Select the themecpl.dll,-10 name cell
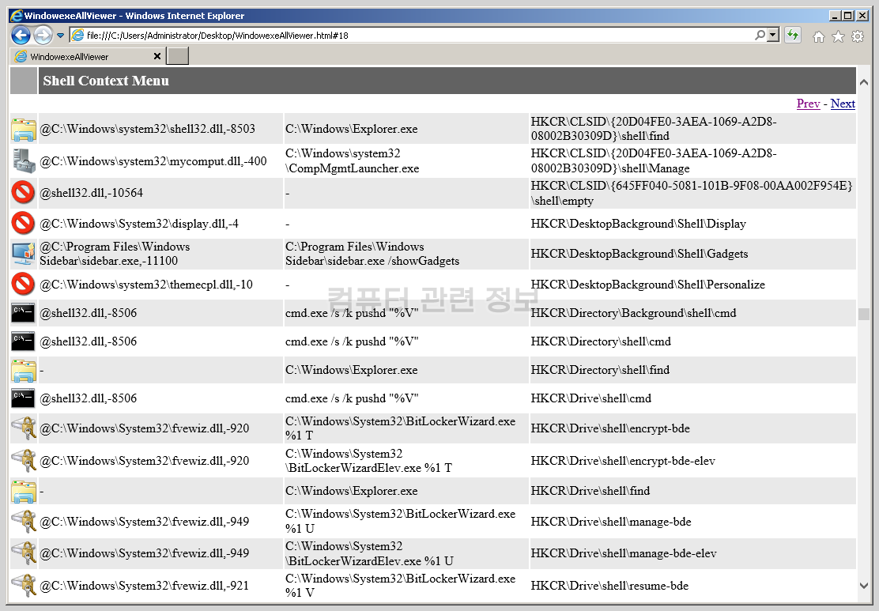Screen dimensions: 879x611 point(160,285)
